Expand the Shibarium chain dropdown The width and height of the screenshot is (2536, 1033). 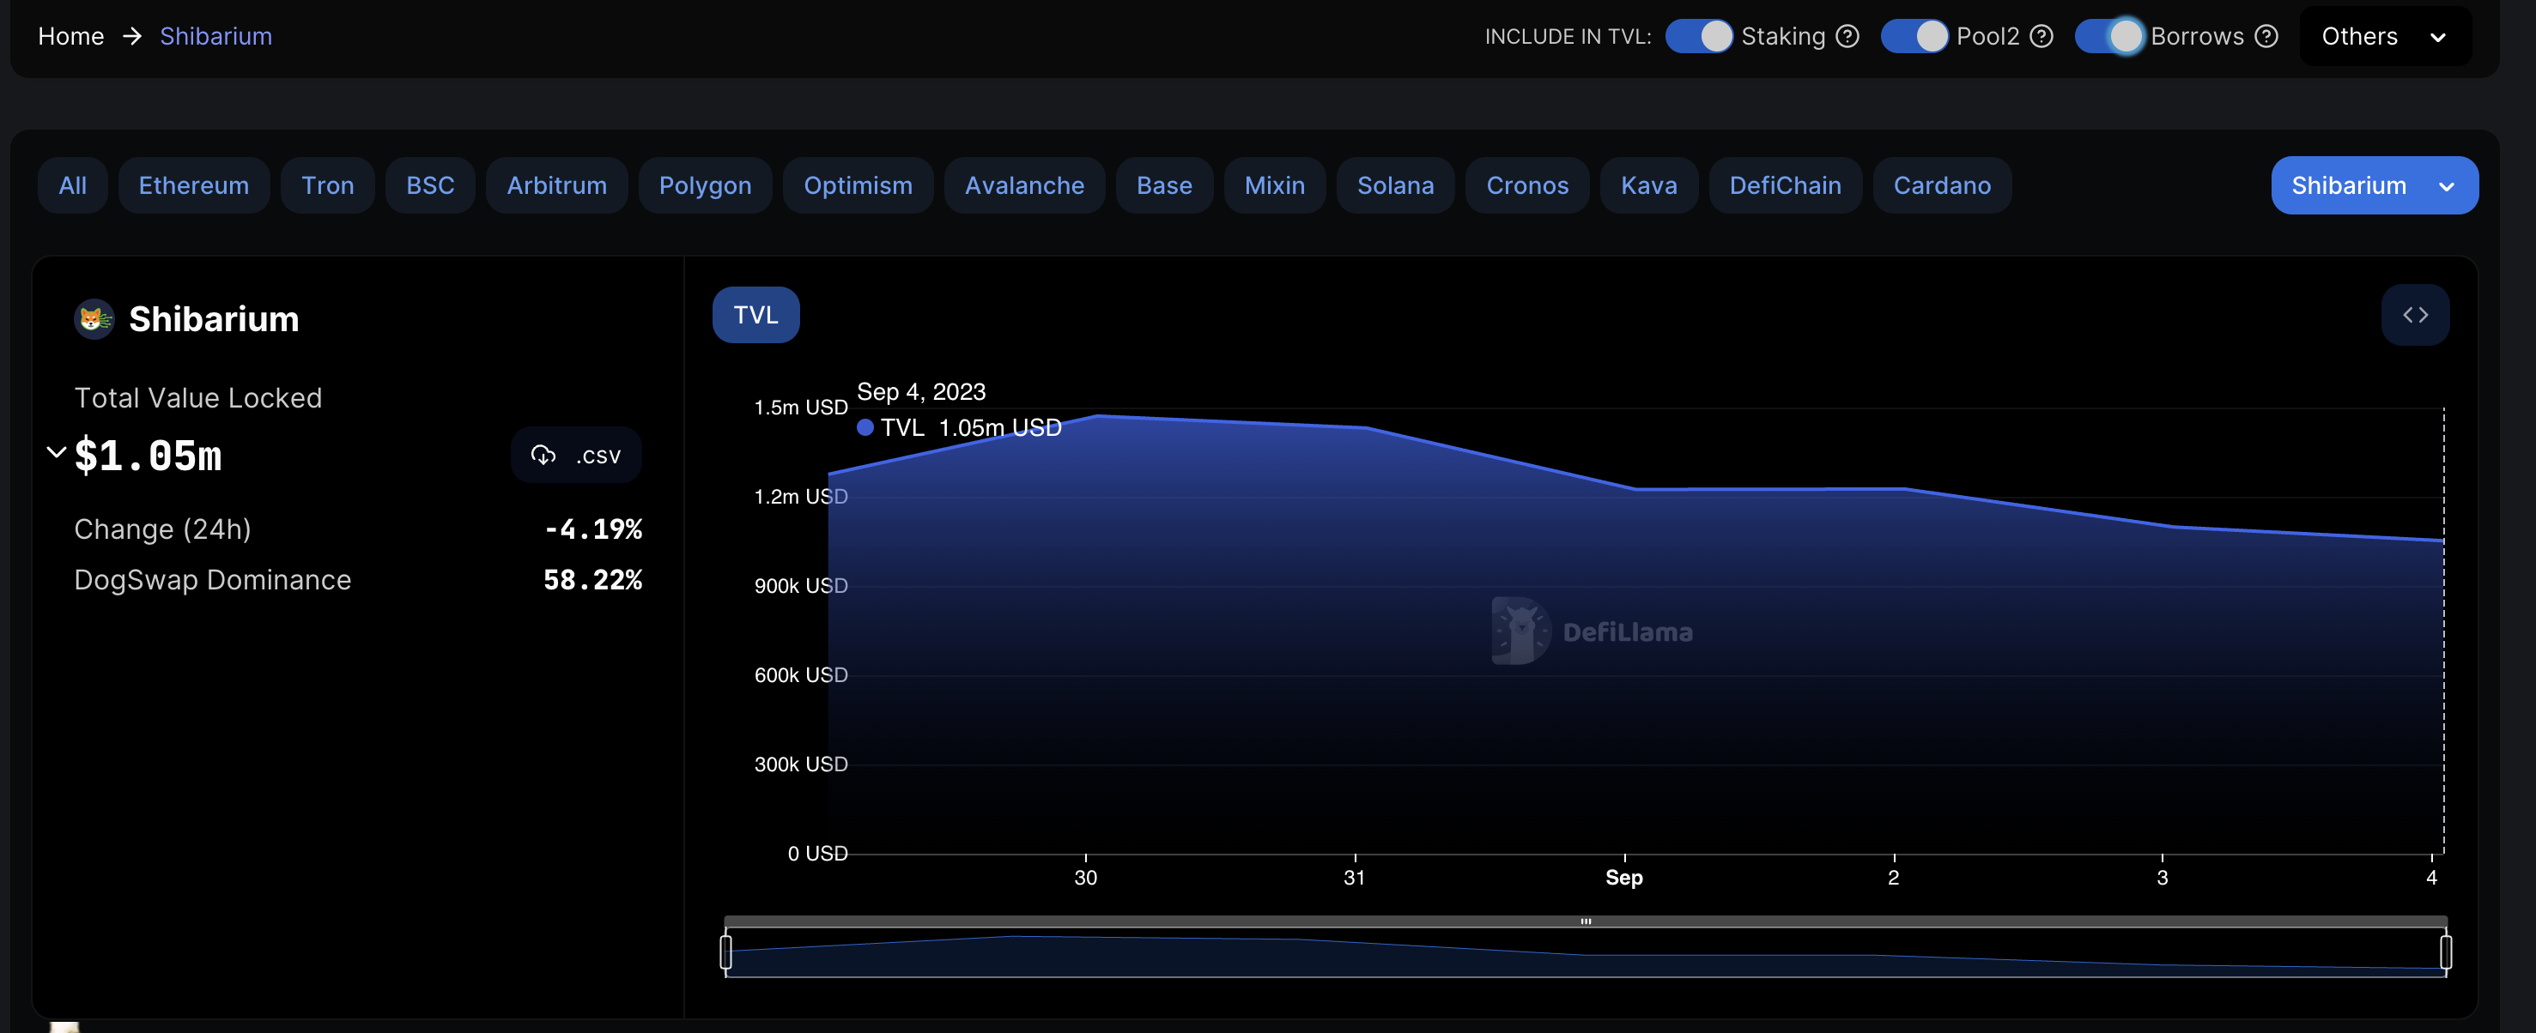tap(2374, 185)
